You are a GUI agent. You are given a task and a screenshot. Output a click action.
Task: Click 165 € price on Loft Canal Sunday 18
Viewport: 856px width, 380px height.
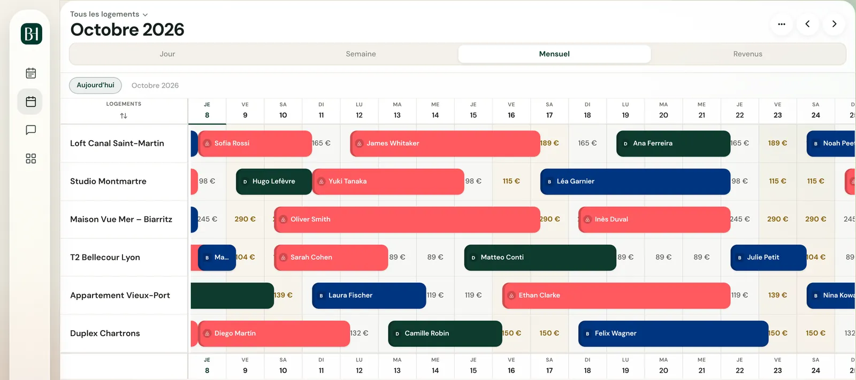tap(587, 144)
